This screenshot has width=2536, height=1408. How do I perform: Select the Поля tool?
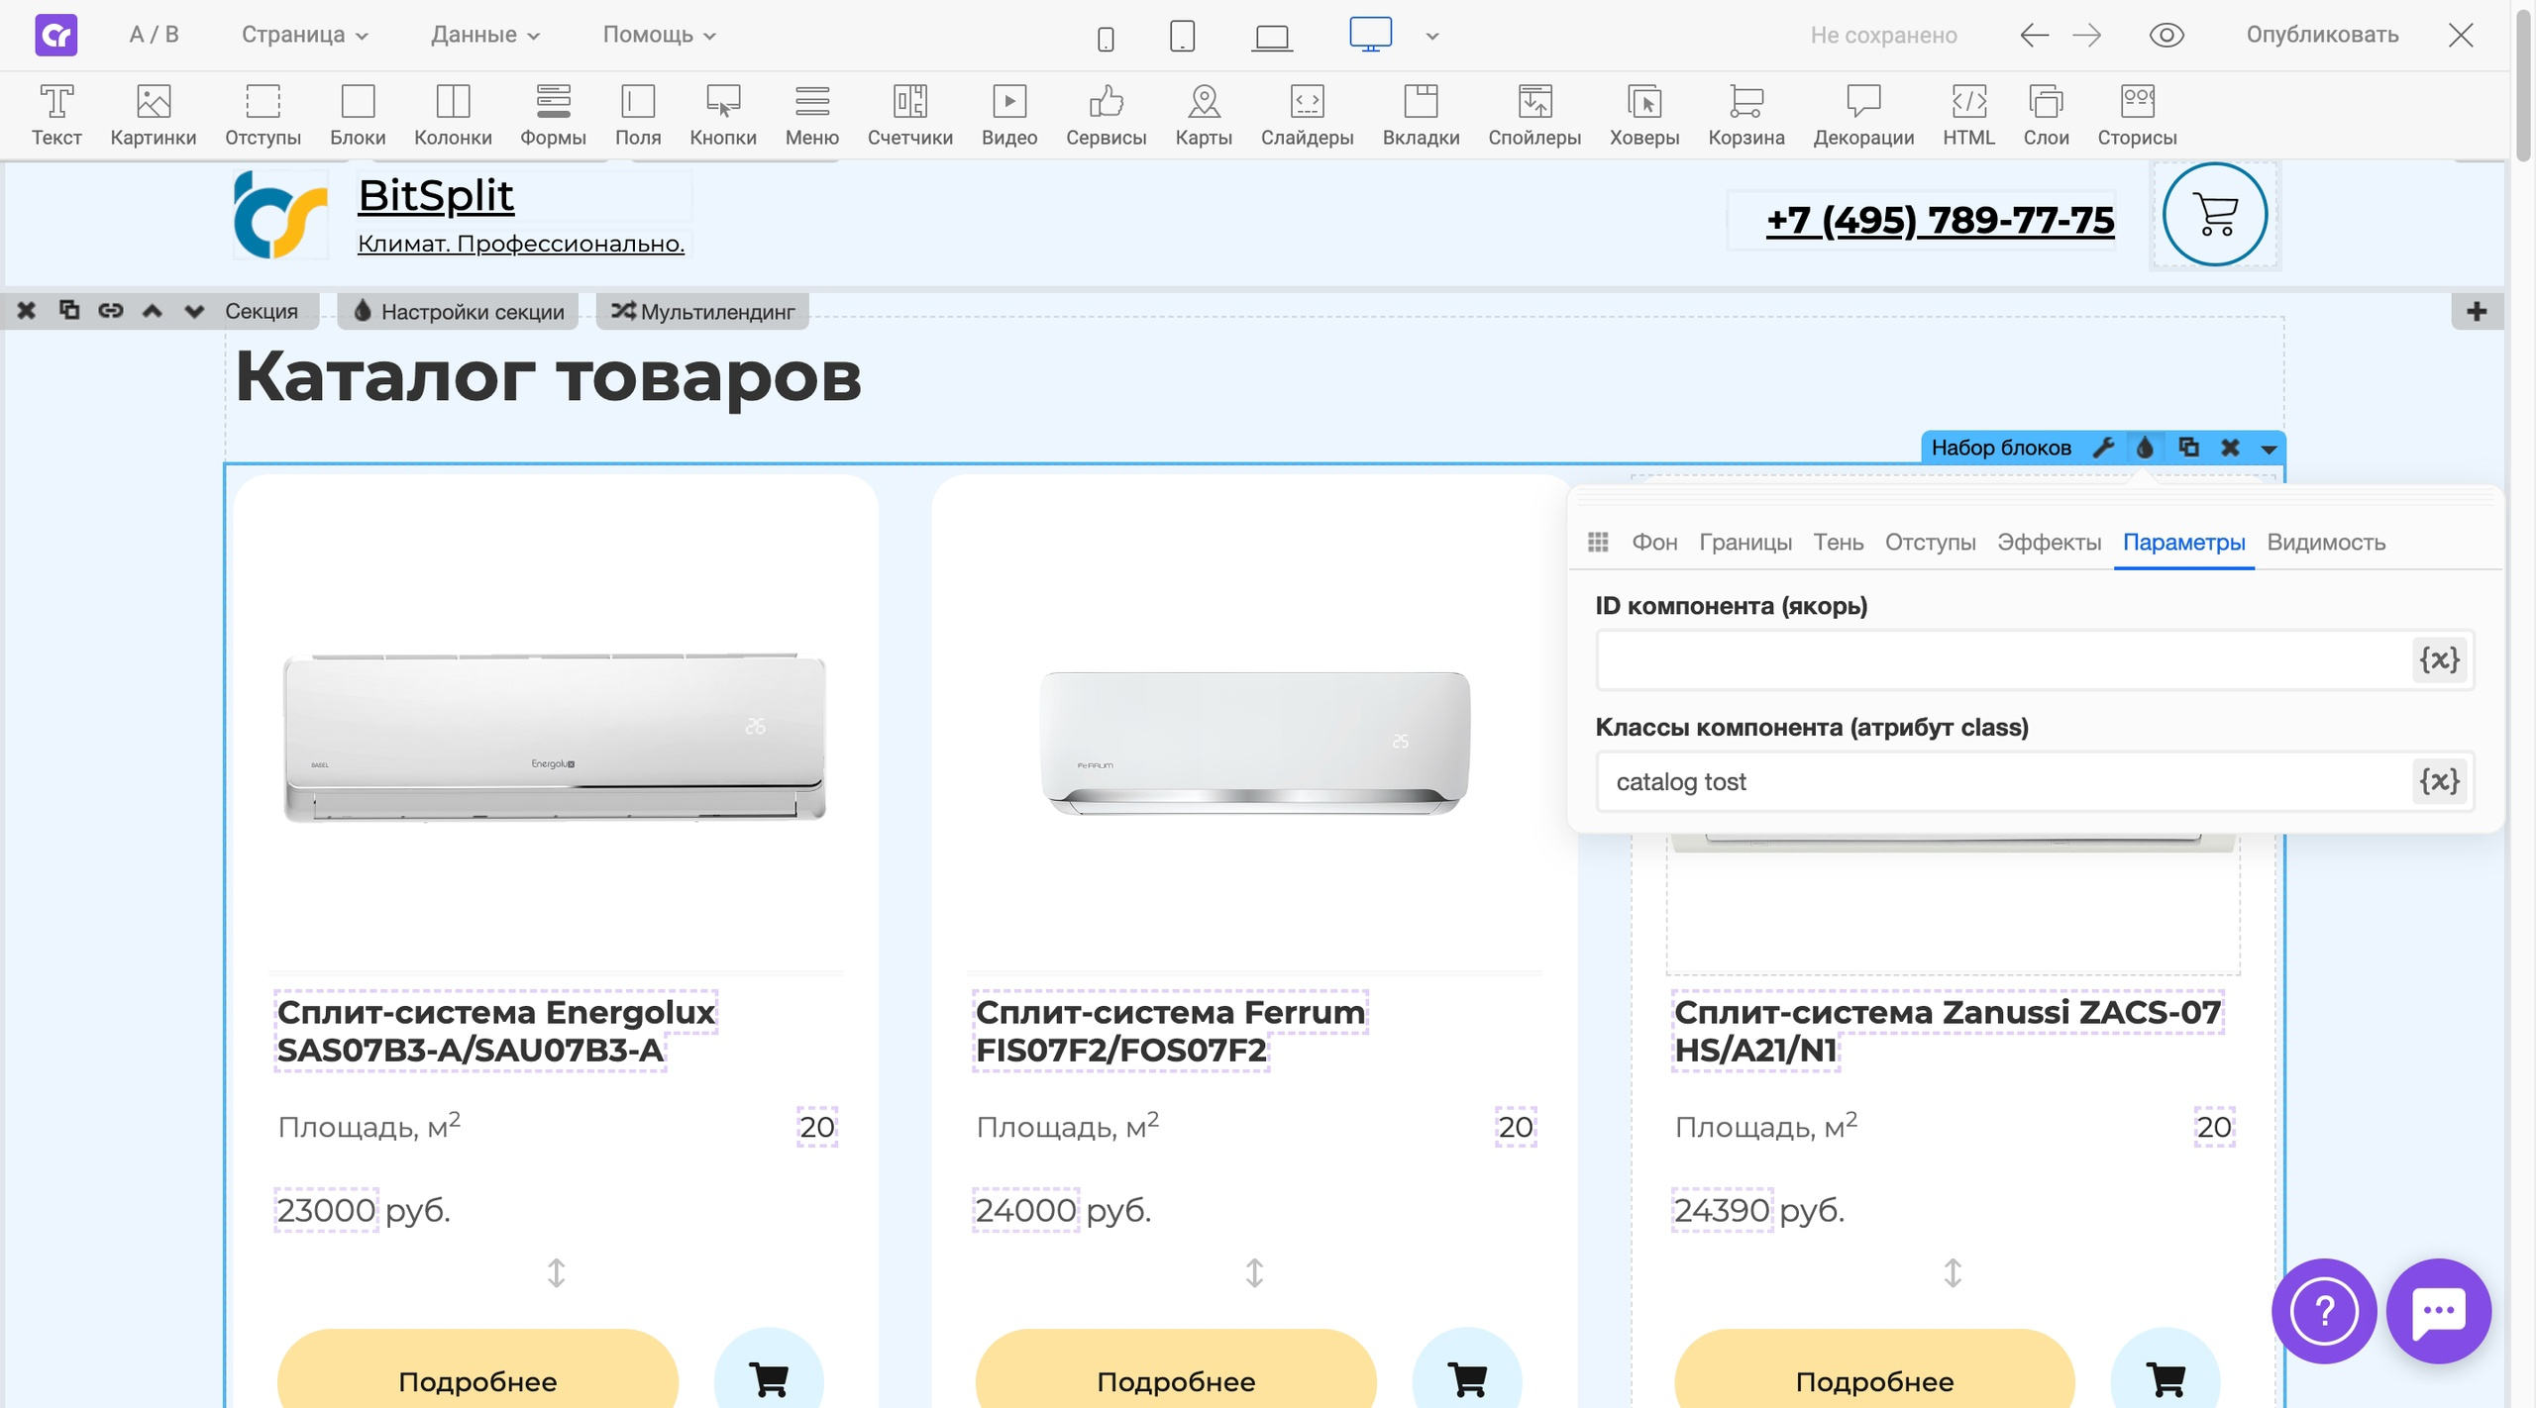(x=638, y=115)
